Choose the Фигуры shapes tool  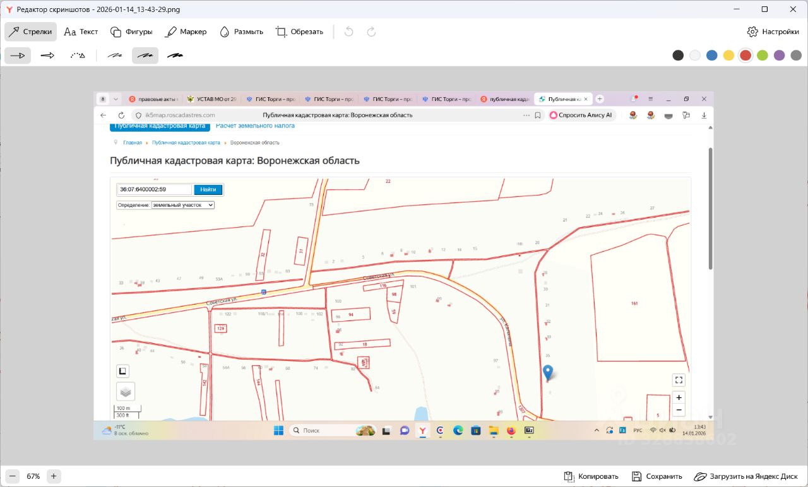pyautogui.click(x=131, y=32)
